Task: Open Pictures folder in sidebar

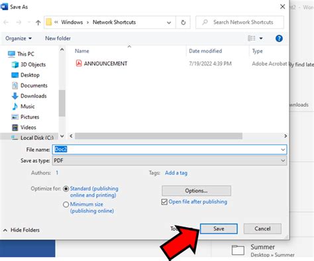Action: tap(25, 117)
